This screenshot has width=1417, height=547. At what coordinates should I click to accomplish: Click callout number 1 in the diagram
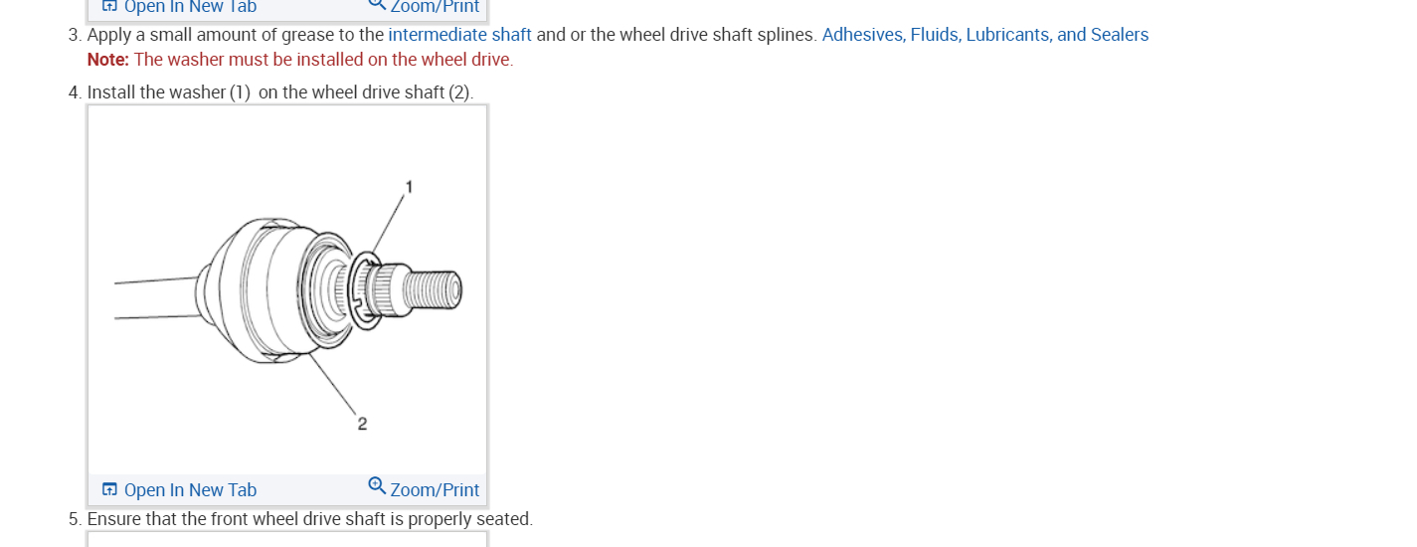click(409, 186)
